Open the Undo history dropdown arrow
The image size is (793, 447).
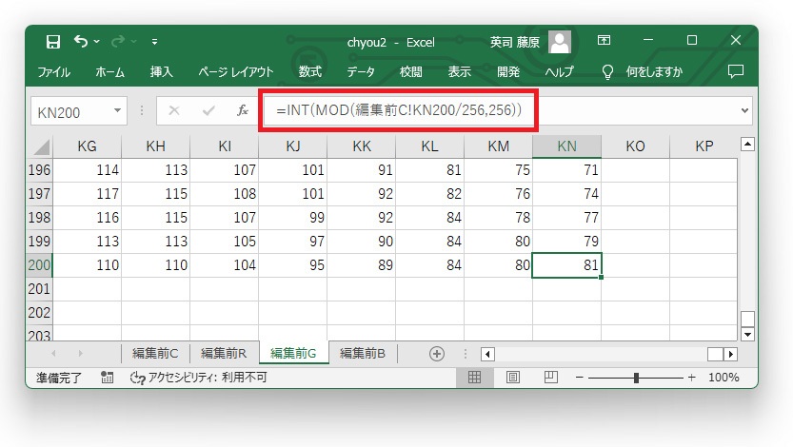click(x=96, y=42)
